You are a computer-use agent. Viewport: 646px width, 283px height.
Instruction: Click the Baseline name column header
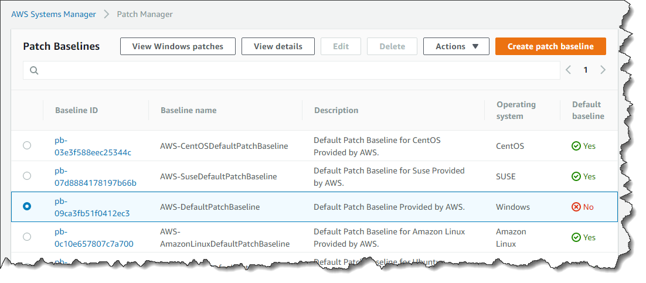(x=188, y=110)
